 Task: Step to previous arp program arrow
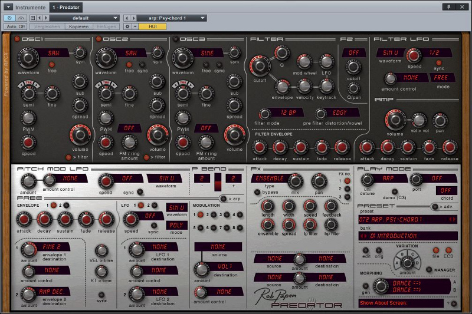pyautogui.click(x=127, y=18)
